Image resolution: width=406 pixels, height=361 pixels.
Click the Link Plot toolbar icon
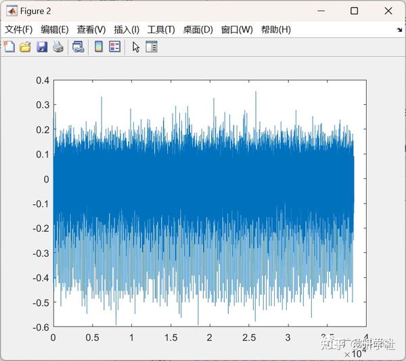[78, 47]
